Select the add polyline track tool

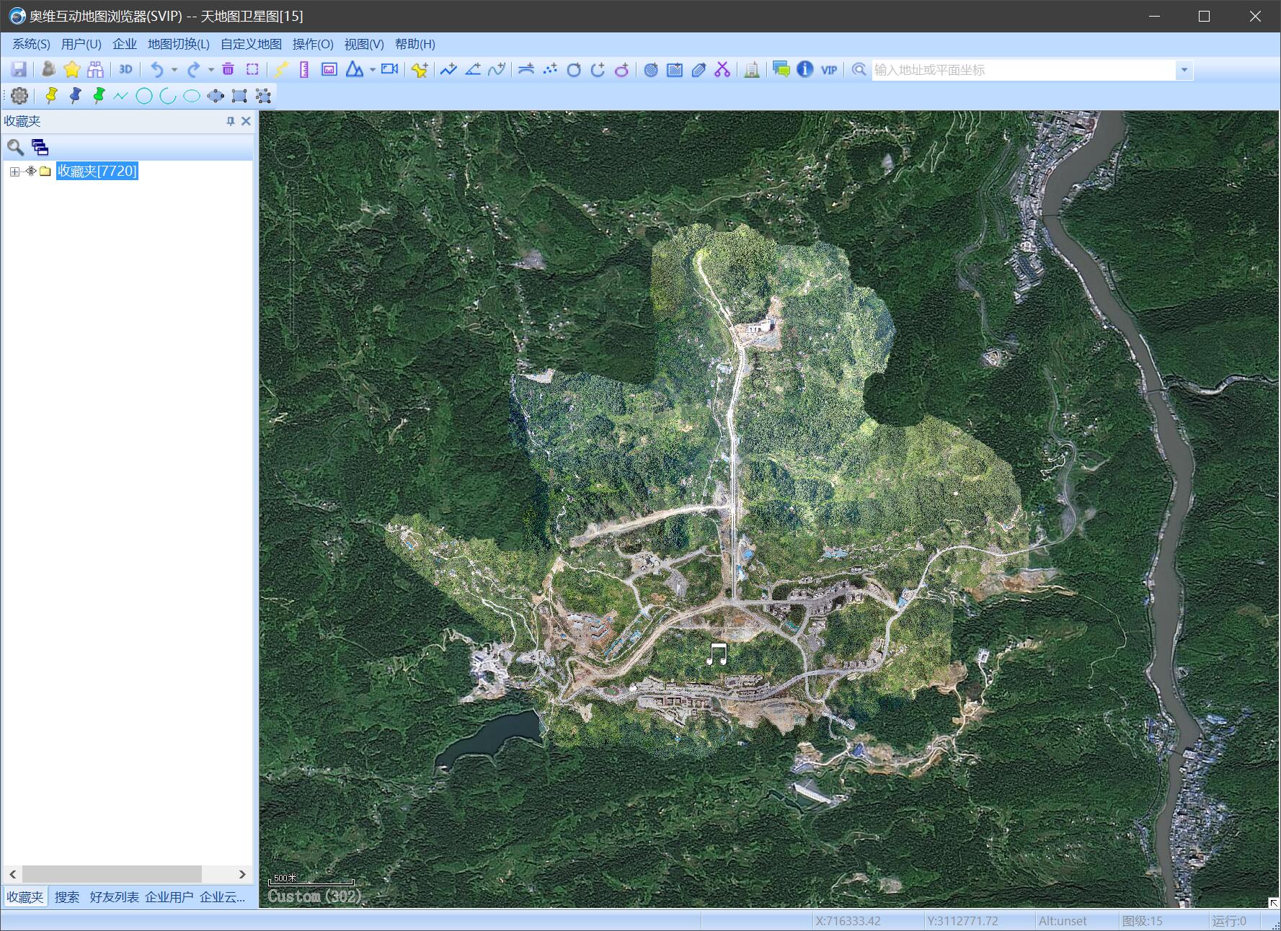[448, 69]
